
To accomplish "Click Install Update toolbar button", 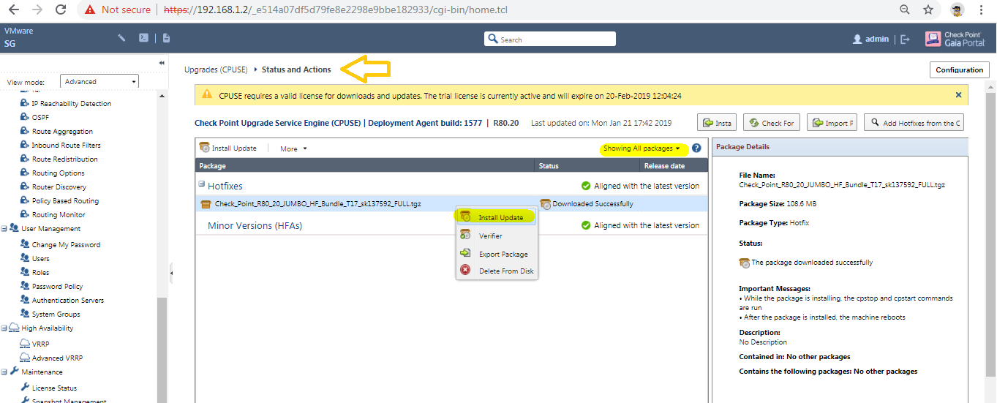I will click(x=228, y=148).
